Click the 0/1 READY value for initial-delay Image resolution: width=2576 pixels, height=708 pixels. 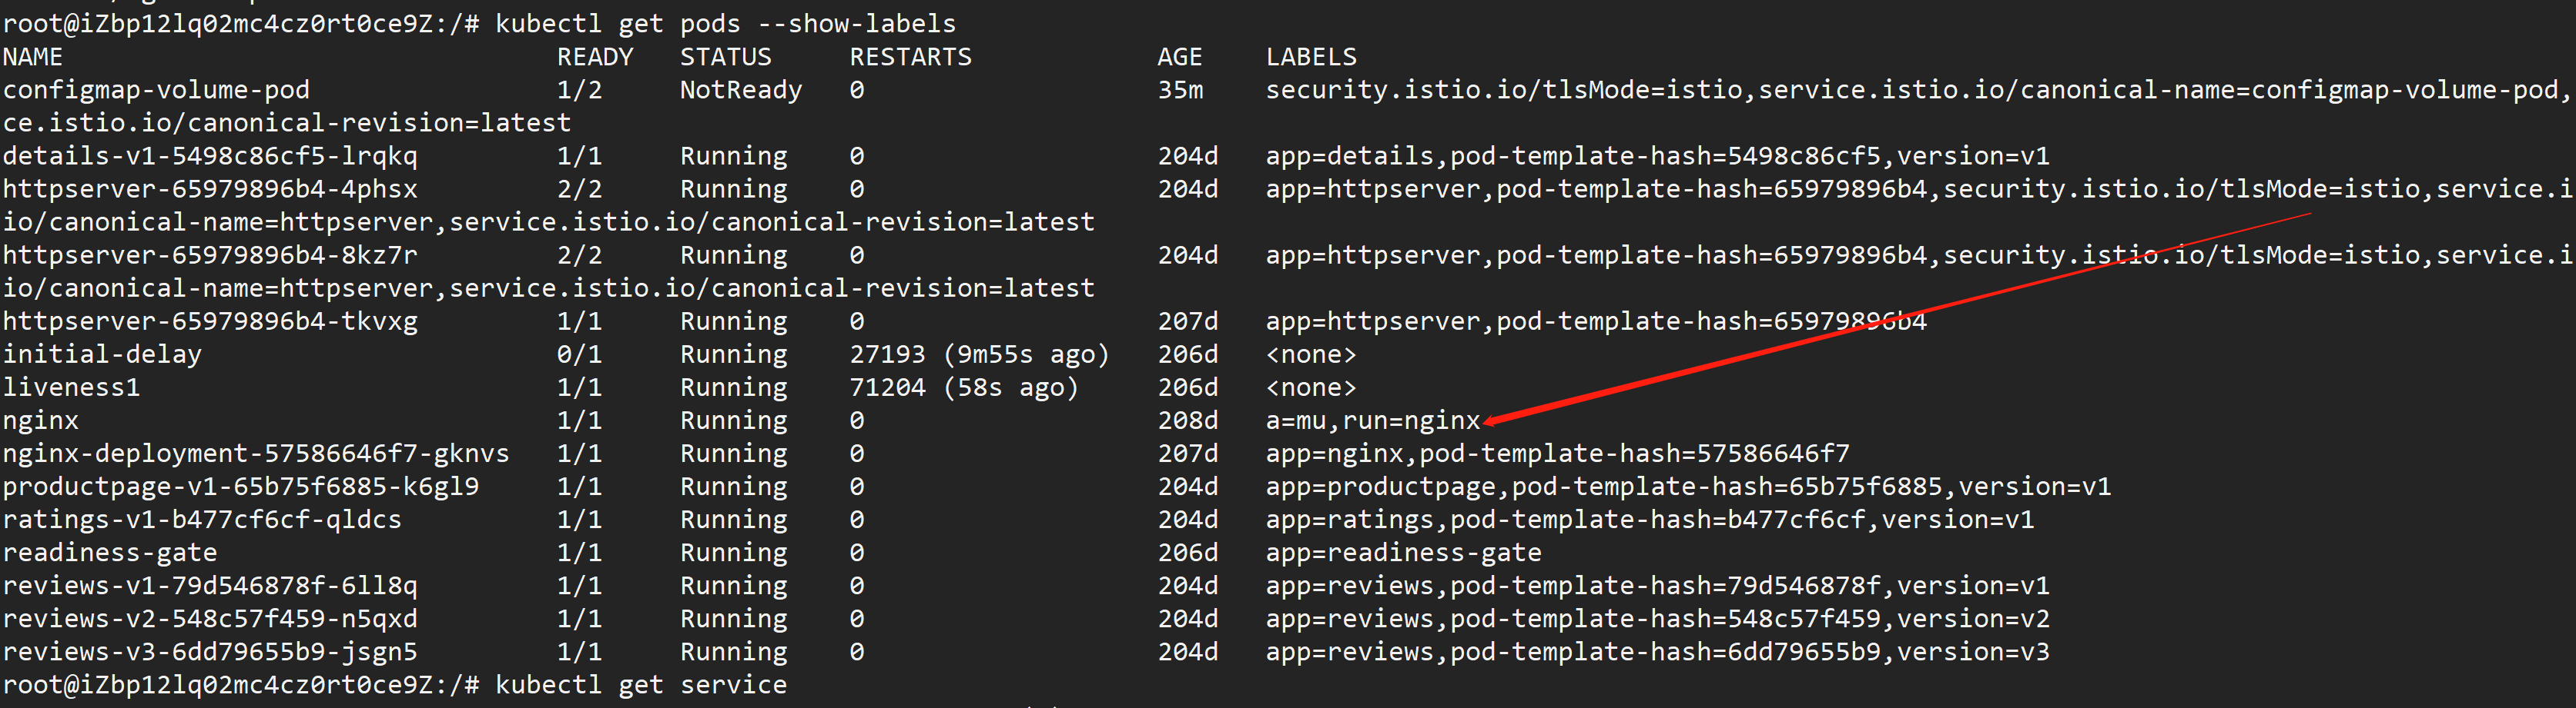(x=579, y=354)
